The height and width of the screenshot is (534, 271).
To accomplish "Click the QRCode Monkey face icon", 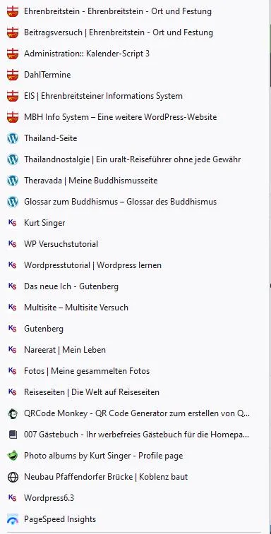I will pos(13,414).
